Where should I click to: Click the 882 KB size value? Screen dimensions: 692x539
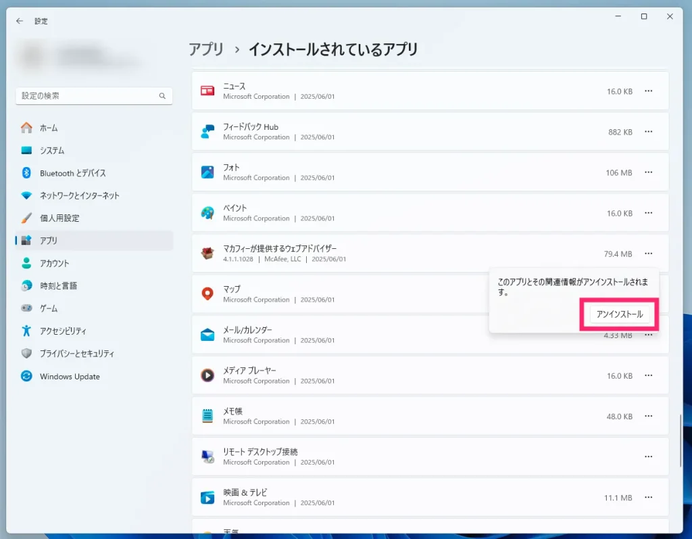[x=620, y=132]
